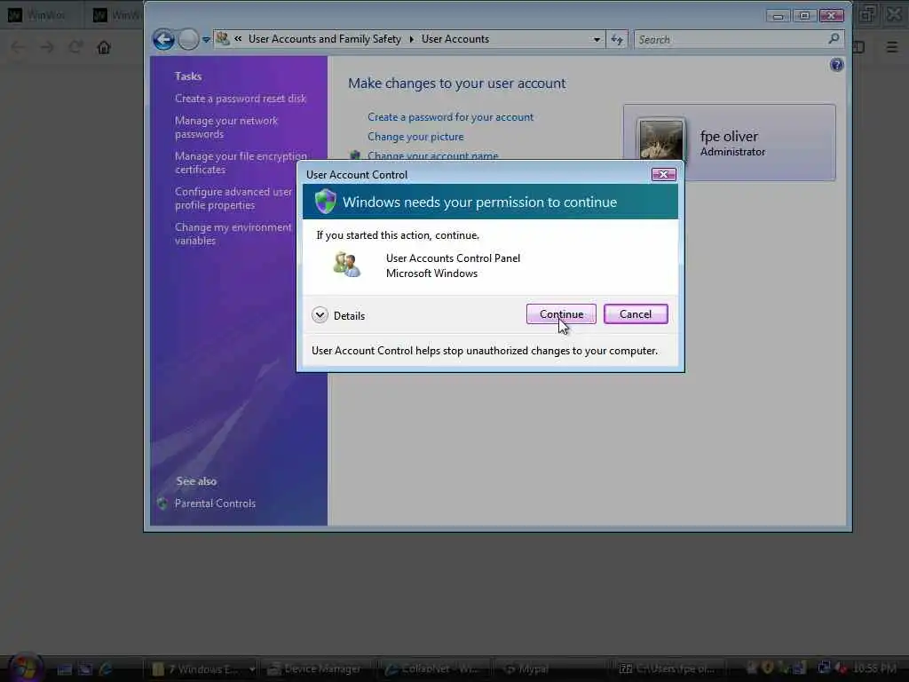Screen dimensions: 909x682
Task: Click Change your account name link
Action: pos(432,155)
